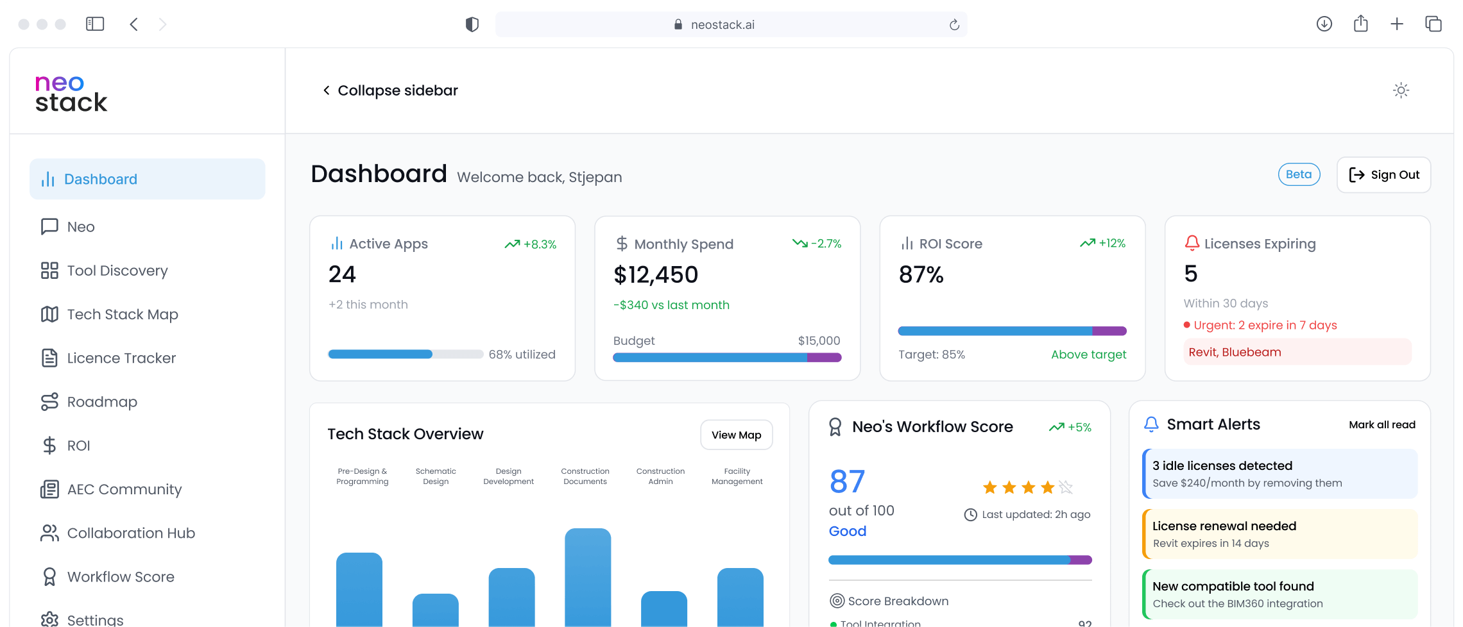Enable the shield privacy toggle in address bar
Screen dimensions: 1463x627
tap(472, 24)
